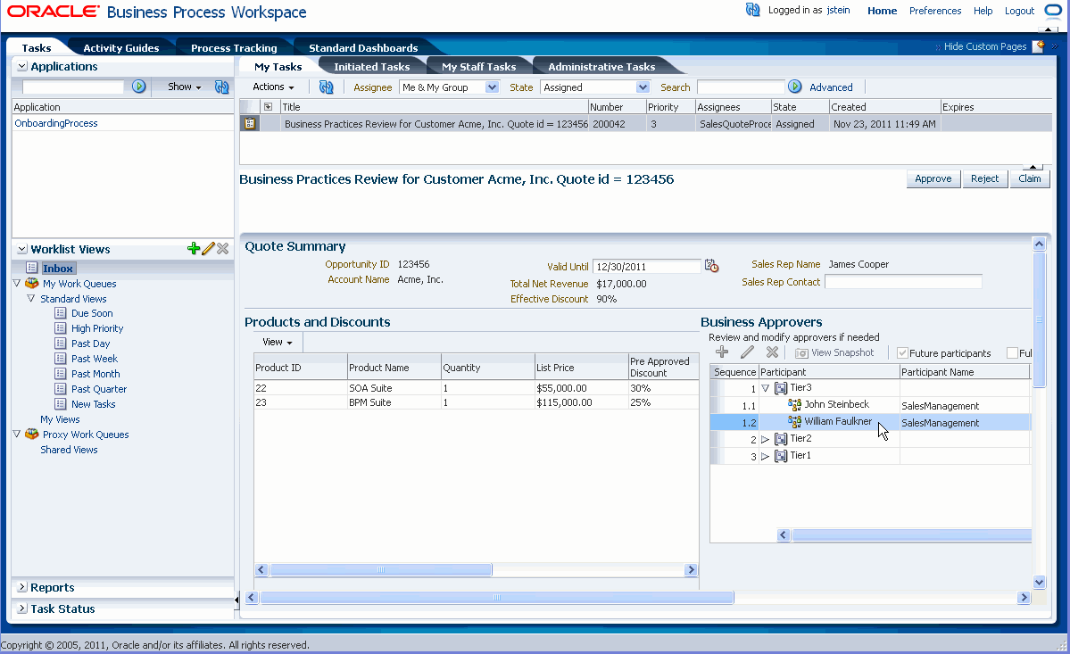Image resolution: width=1070 pixels, height=654 pixels.
Task: Click the task icon in the task row
Action: (250, 123)
